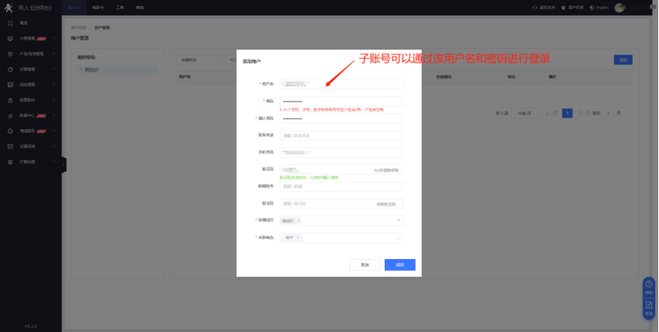Select the 工单 tab in top navigation
Viewport: 659px width, 332px height.
[120, 7]
